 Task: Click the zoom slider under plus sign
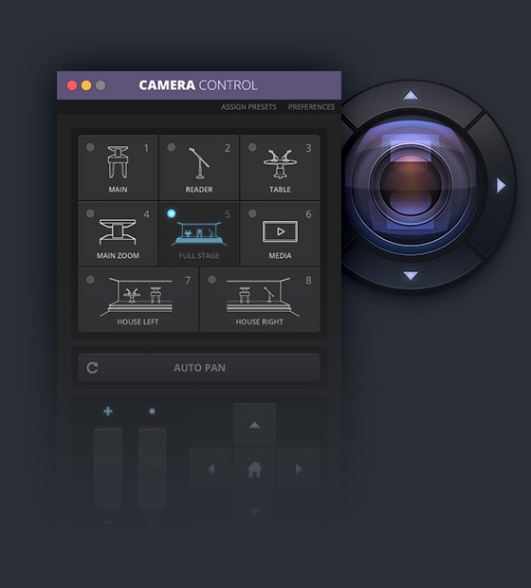tap(108, 468)
